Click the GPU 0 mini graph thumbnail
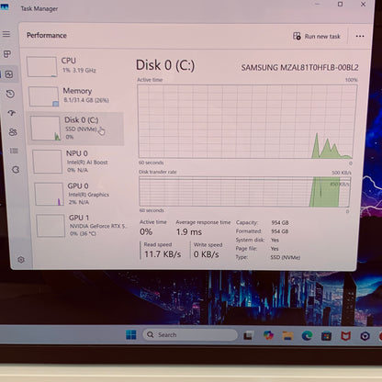The width and height of the screenshot is (382, 382). pos(50,195)
